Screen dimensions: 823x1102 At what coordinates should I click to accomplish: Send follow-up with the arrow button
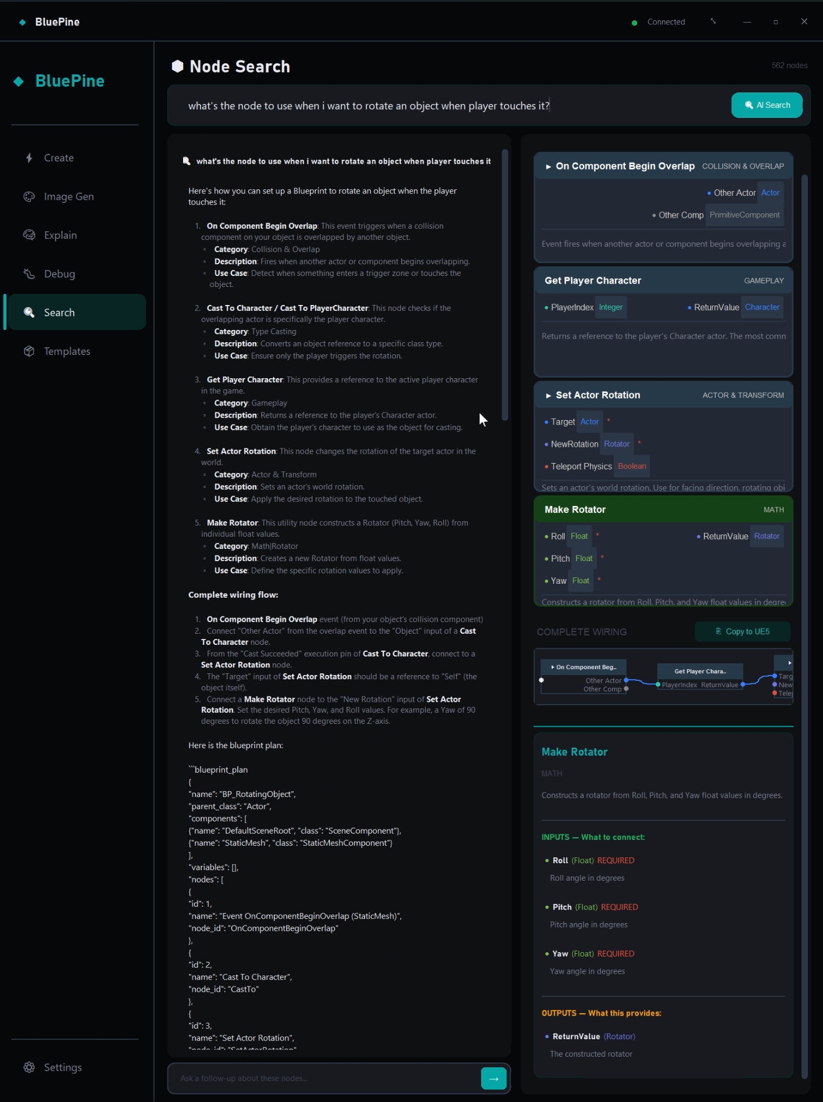click(493, 1079)
